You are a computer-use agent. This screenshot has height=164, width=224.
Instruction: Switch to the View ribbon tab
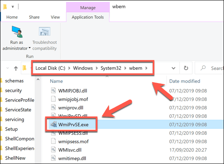(55, 17)
